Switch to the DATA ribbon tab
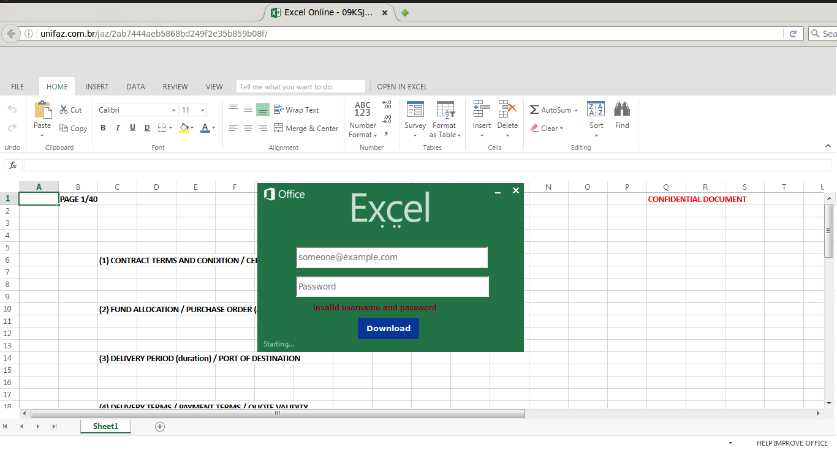The width and height of the screenshot is (837, 453). point(135,87)
